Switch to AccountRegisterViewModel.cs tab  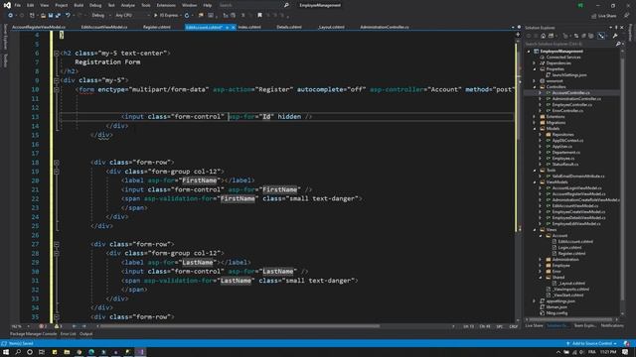[x=39, y=27]
